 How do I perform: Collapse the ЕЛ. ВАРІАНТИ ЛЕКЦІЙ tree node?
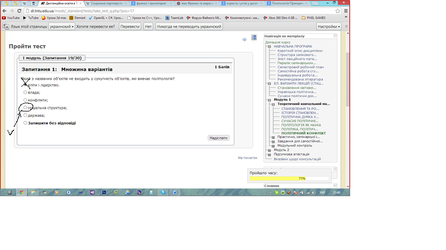pyautogui.click(x=269, y=84)
